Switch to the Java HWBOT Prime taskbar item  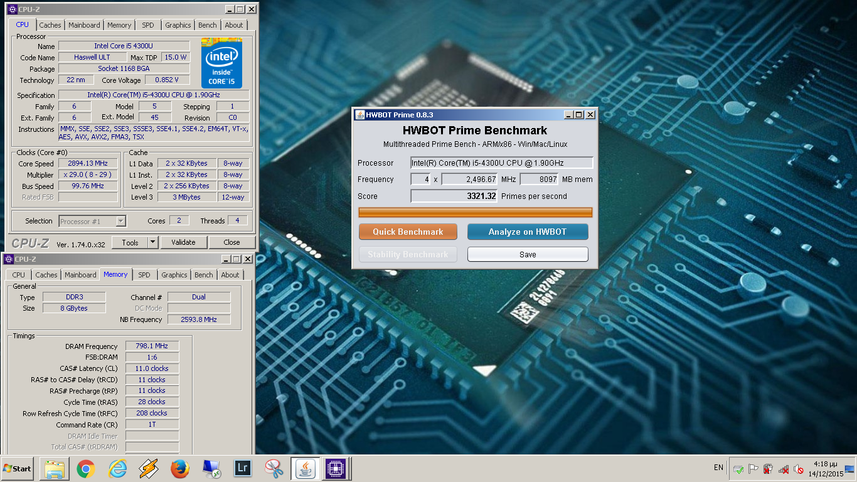point(306,469)
